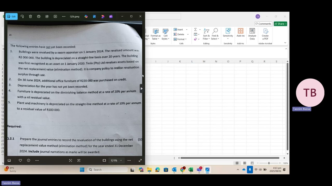
Task: Delete the image with the trash icon
Action: (x=30, y=16)
